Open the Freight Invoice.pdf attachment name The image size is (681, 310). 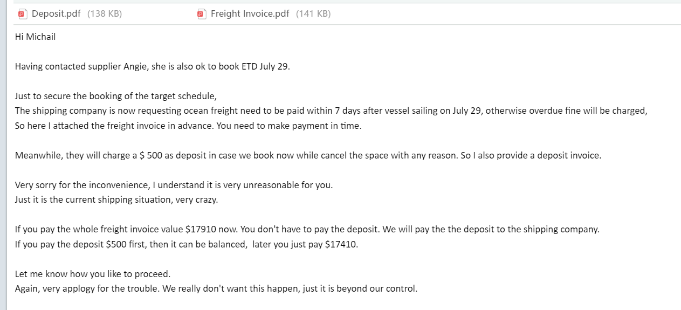[x=250, y=14]
